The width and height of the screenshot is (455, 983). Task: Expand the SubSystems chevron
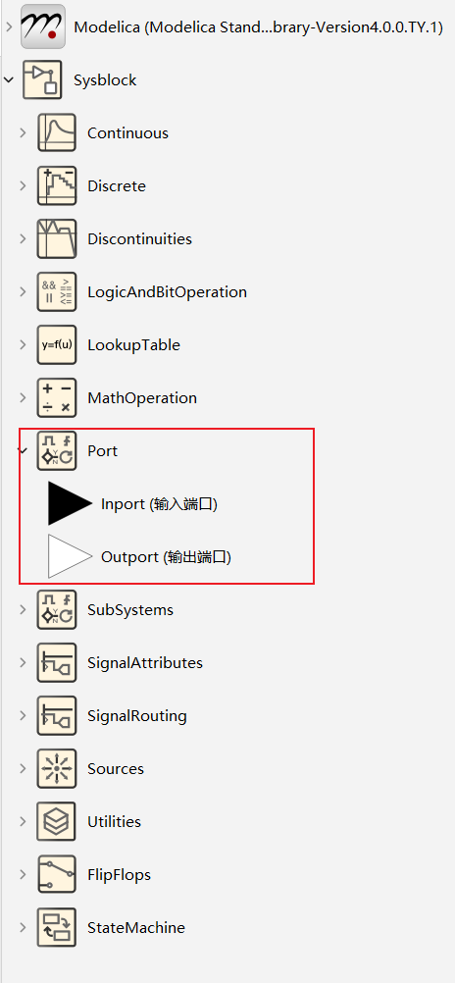[x=24, y=609]
